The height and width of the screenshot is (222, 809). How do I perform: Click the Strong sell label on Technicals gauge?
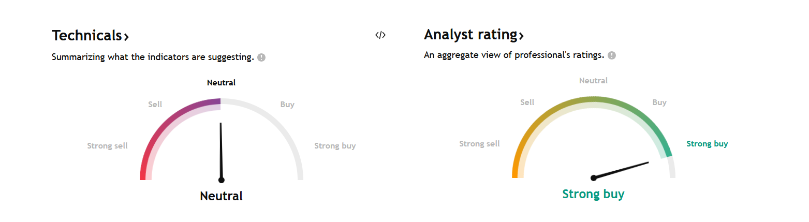(x=107, y=146)
